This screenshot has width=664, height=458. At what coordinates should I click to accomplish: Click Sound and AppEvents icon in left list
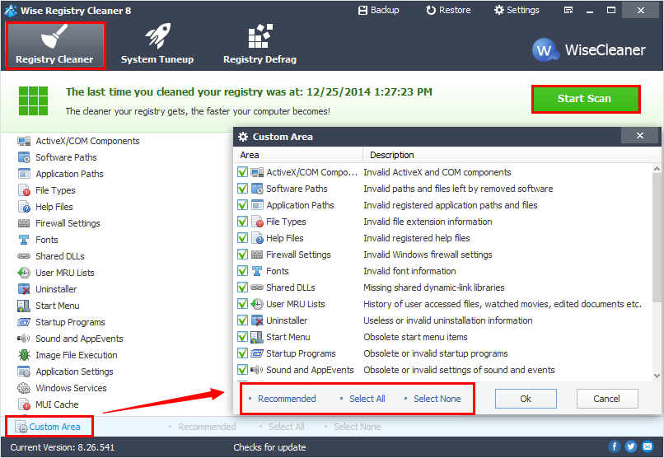pyautogui.click(x=24, y=339)
